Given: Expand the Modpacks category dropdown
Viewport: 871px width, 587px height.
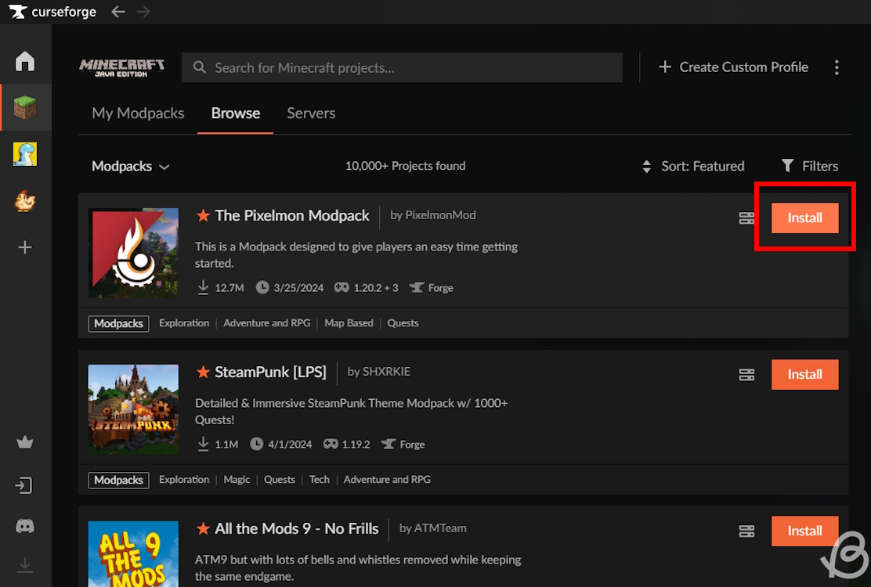Looking at the screenshot, I should click(x=130, y=166).
